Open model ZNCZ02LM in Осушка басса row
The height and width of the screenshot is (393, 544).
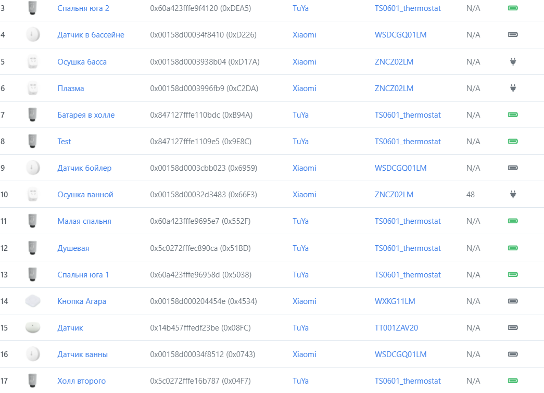[x=394, y=62]
